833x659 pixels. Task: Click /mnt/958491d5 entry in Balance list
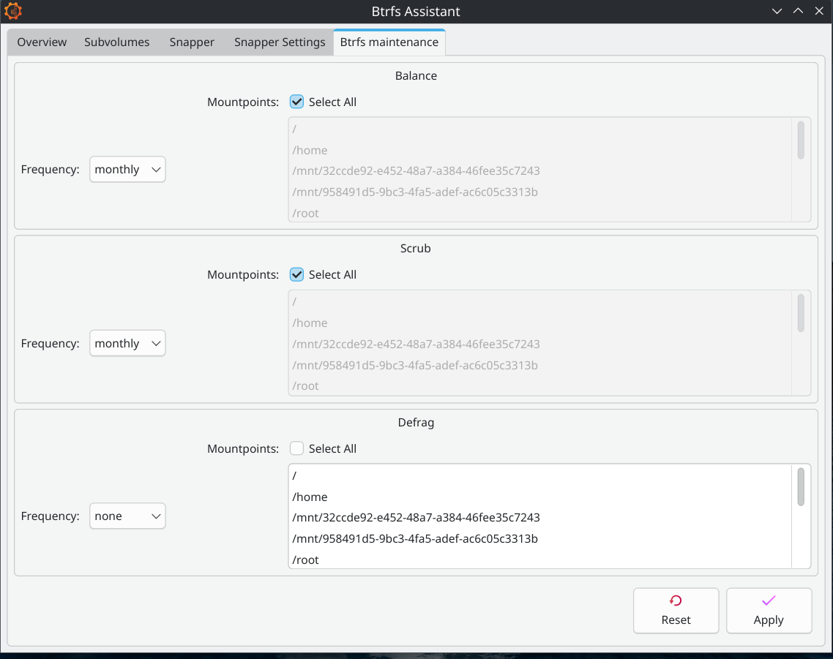coord(540,192)
